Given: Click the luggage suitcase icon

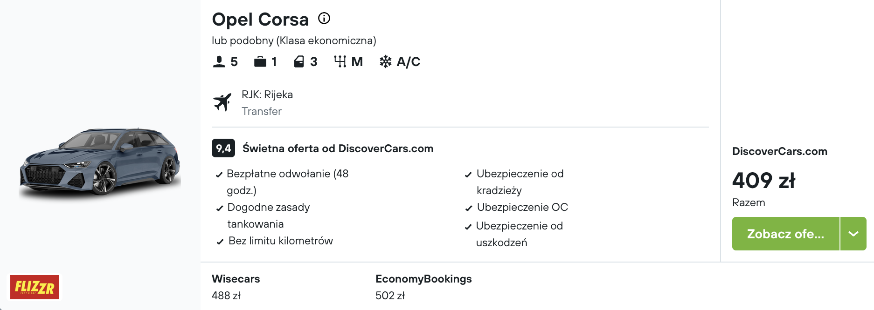Looking at the screenshot, I should (260, 61).
